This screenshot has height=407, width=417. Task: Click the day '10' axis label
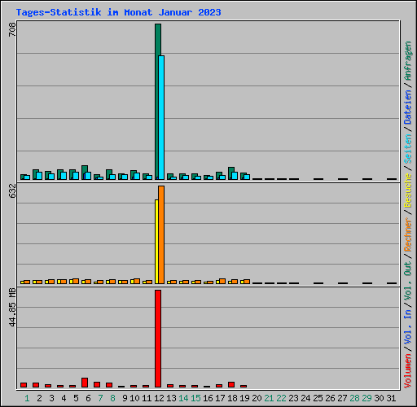click(x=134, y=398)
